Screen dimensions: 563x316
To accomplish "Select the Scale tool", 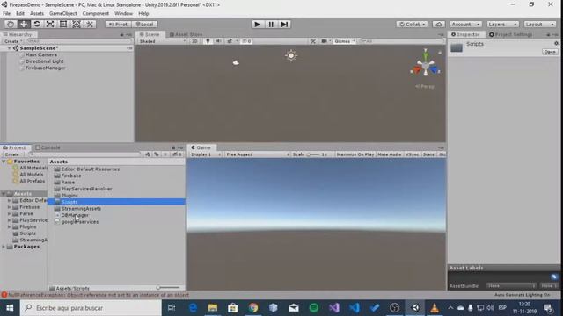I will [50, 24].
